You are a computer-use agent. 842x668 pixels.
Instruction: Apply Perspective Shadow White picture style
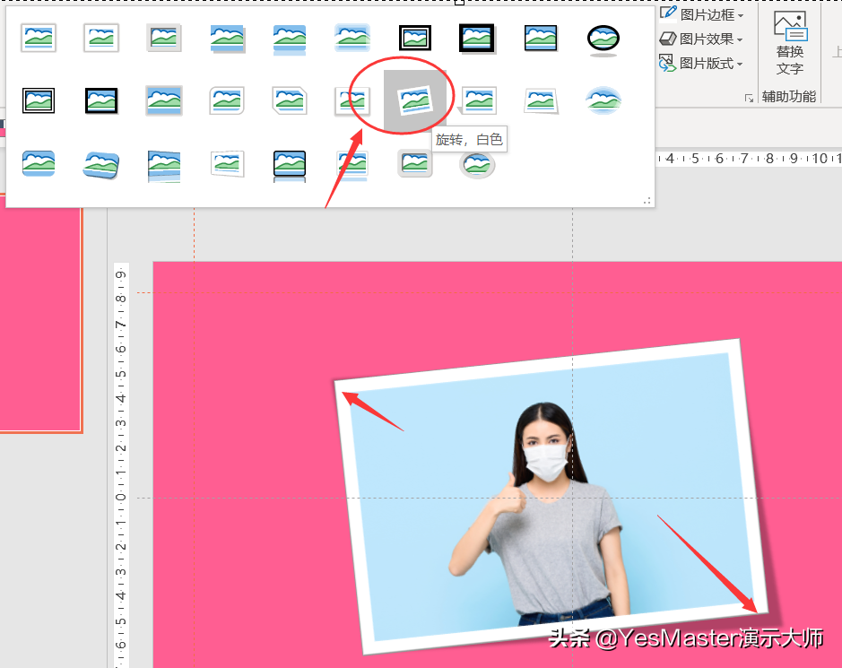(477, 100)
